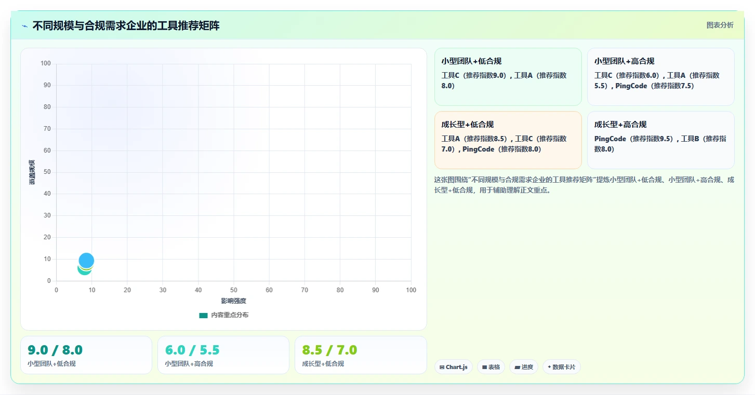This screenshot has height=395, width=755.
Task: Click y-axis tick label 100
Action: click(46, 64)
